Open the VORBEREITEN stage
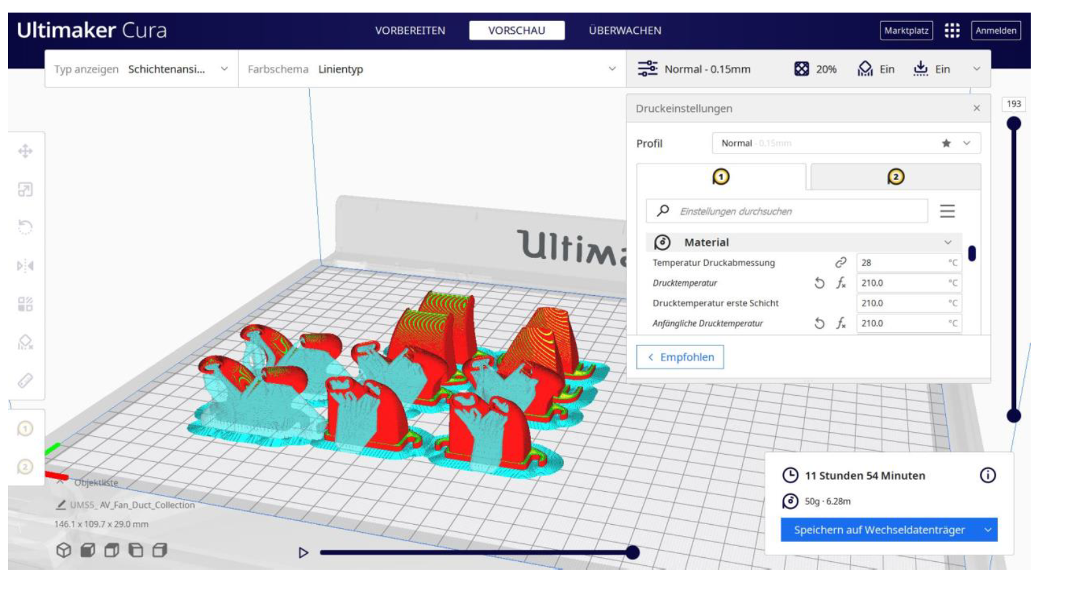Image resolution: width=1087 pixels, height=589 pixels. tap(410, 30)
